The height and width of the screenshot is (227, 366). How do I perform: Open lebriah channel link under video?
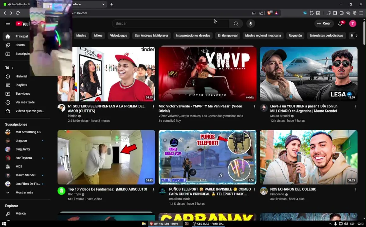72,116
